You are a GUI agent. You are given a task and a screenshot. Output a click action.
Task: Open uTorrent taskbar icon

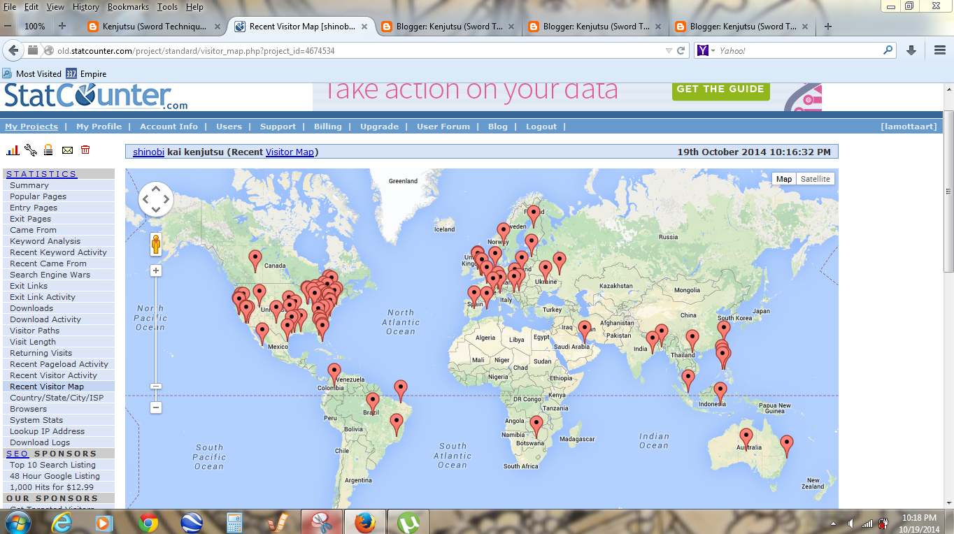[x=408, y=522]
